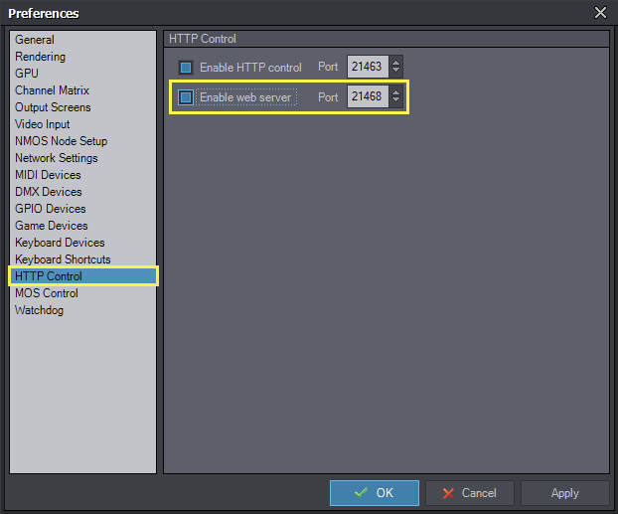Increase the HTTP control port value
The image size is (618, 514).
click(396, 63)
